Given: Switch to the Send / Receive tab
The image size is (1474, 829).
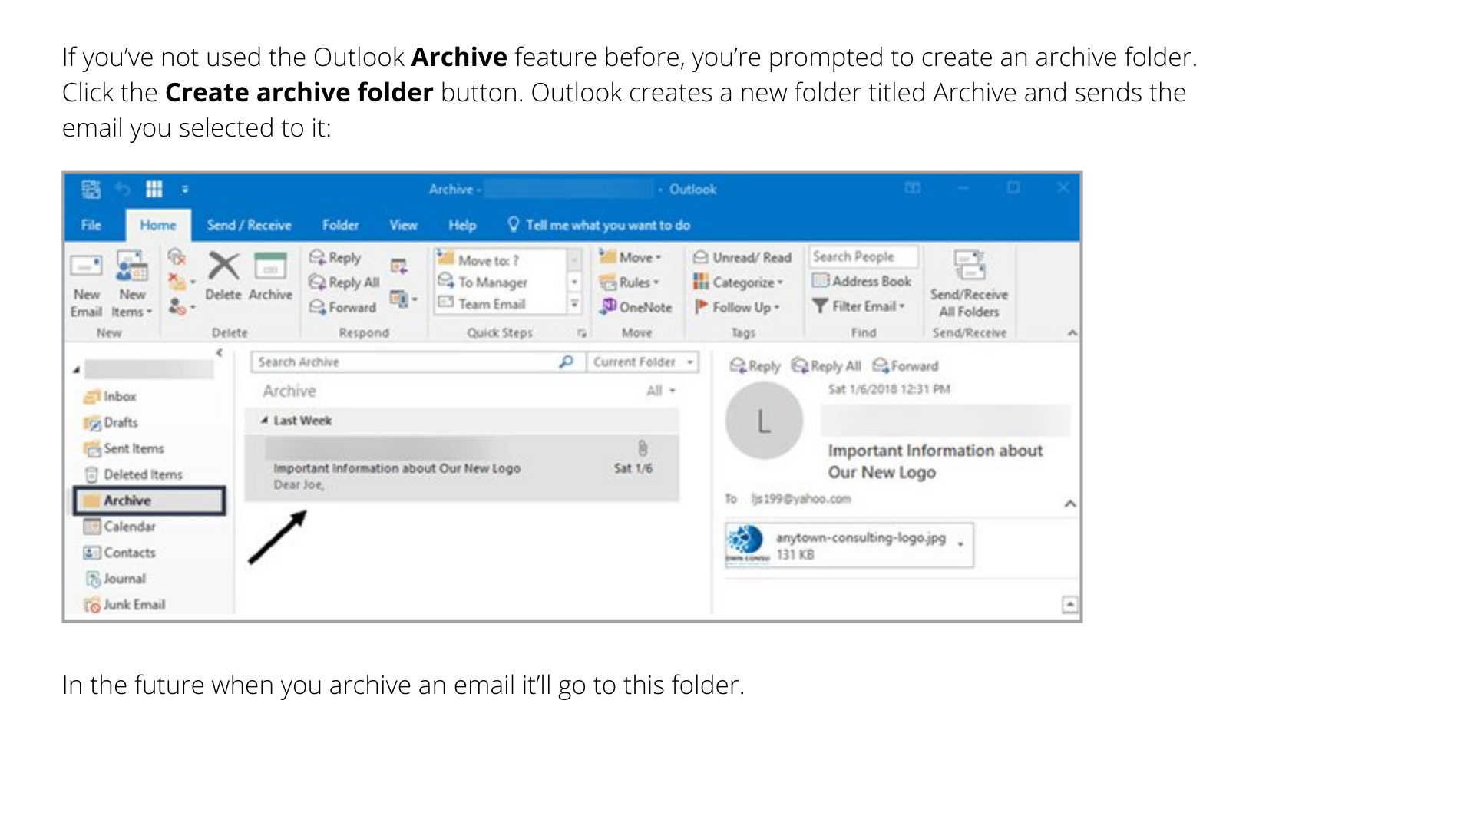Looking at the screenshot, I should [249, 225].
